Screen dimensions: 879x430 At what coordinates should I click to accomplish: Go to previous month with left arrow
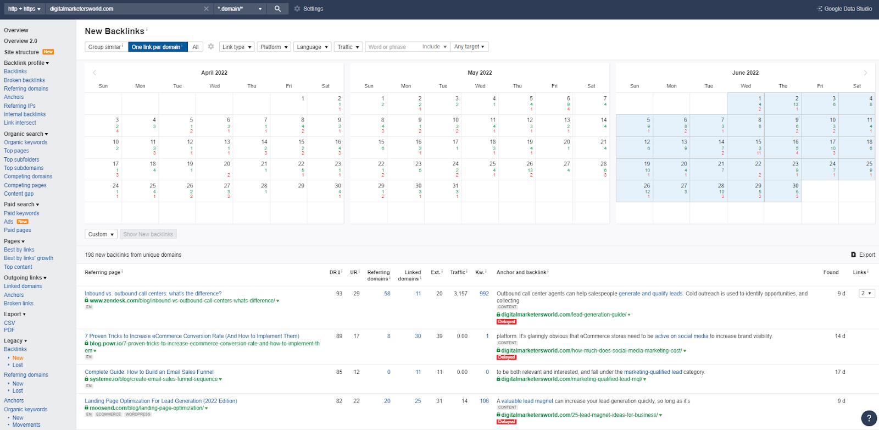[94, 73]
